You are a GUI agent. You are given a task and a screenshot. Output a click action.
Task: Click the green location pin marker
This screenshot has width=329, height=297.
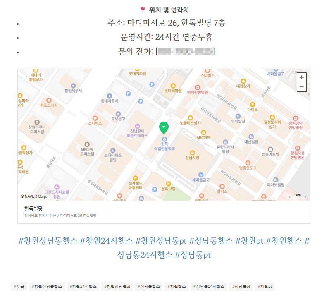click(x=164, y=128)
